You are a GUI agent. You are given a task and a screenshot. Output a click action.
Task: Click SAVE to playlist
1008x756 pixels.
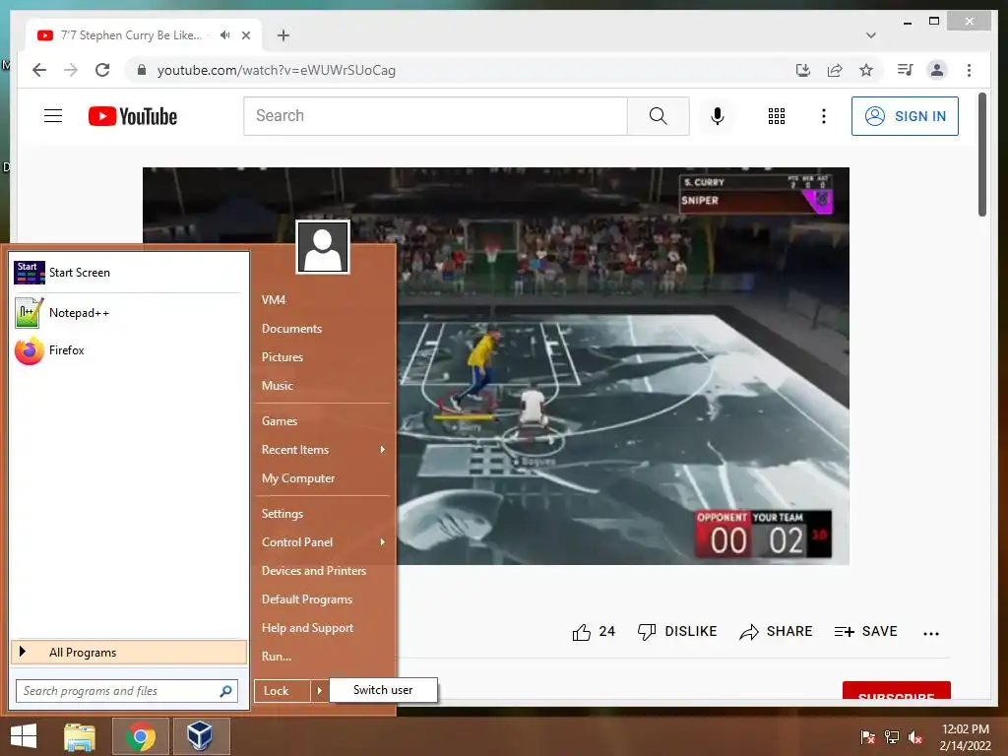(865, 631)
